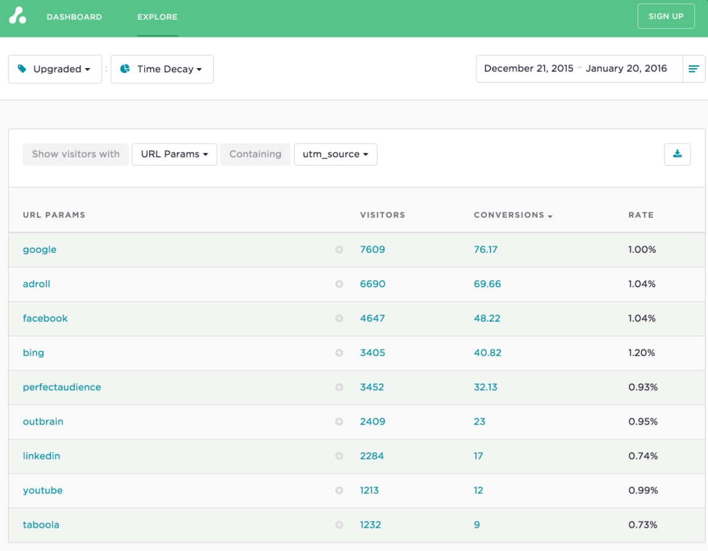This screenshot has width=708, height=551.
Task: Click the app logo in header
Action: tap(18, 15)
